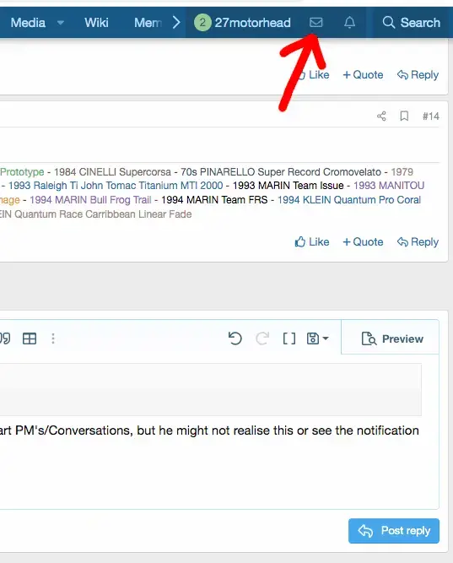The image size is (453, 563).
Task: Open the bell alerts icon
Action: [x=349, y=23]
